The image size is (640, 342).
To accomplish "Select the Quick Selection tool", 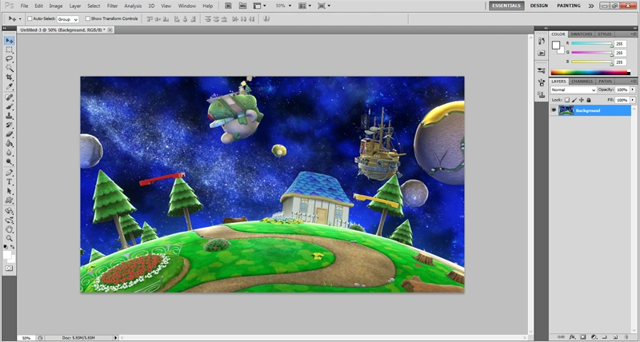I will [9, 68].
